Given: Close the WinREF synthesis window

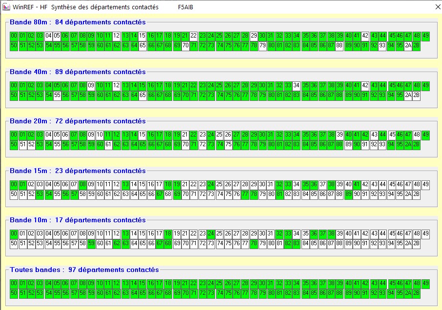Looking at the screenshot, I should click(436, 7).
